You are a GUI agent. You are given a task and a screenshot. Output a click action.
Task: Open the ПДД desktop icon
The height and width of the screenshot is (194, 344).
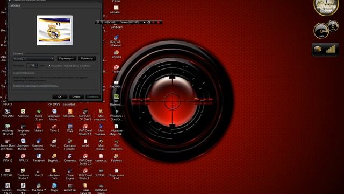(x=70, y=128)
